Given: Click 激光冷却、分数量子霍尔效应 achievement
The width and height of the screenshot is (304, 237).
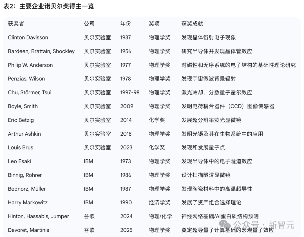Looking at the screenshot, I should point(217,93).
